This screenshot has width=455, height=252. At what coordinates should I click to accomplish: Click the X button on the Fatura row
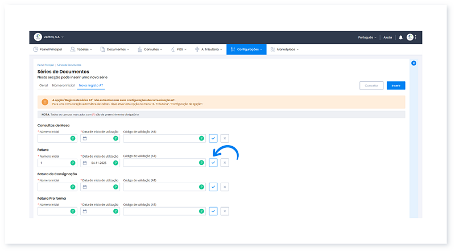tap(225, 163)
